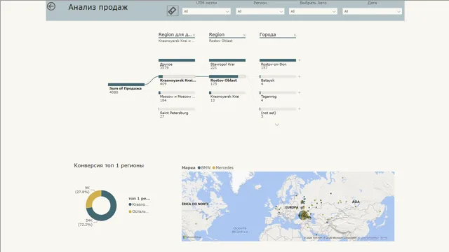Open the Выбрать Авто dropdown
The height and width of the screenshot is (252, 449).
click(x=313, y=11)
